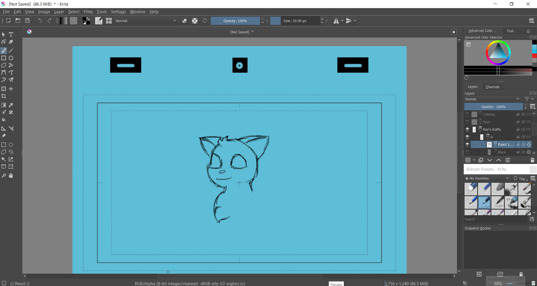Select the Rectangle tool
This screenshot has height=286, width=537.
tap(4, 58)
